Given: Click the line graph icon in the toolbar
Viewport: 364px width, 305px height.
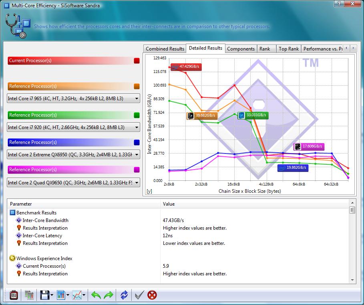Looking at the screenshot, I should 77,295.
